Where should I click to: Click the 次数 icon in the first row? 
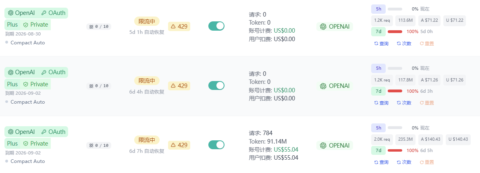click(399, 44)
